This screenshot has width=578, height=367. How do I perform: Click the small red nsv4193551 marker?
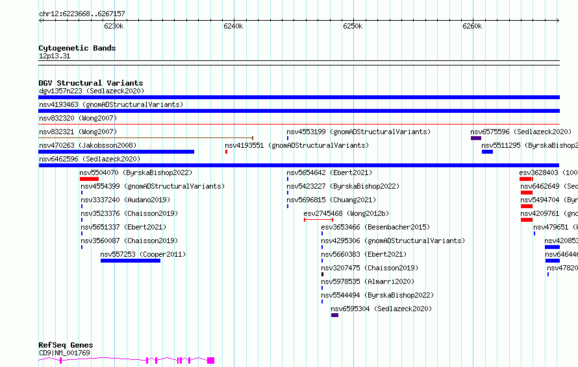[227, 152]
